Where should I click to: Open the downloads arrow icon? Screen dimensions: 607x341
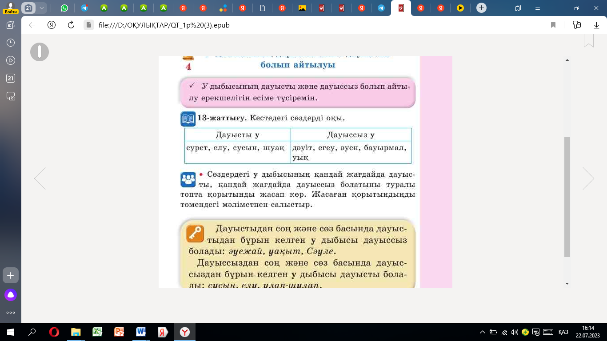[x=597, y=25]
